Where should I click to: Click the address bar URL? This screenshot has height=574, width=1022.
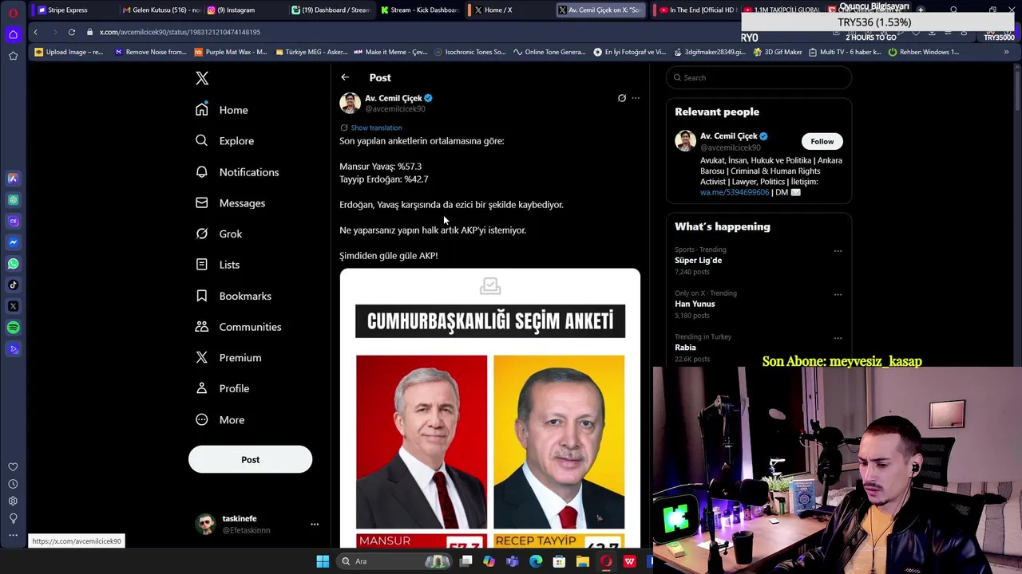[x=180, y=32]
